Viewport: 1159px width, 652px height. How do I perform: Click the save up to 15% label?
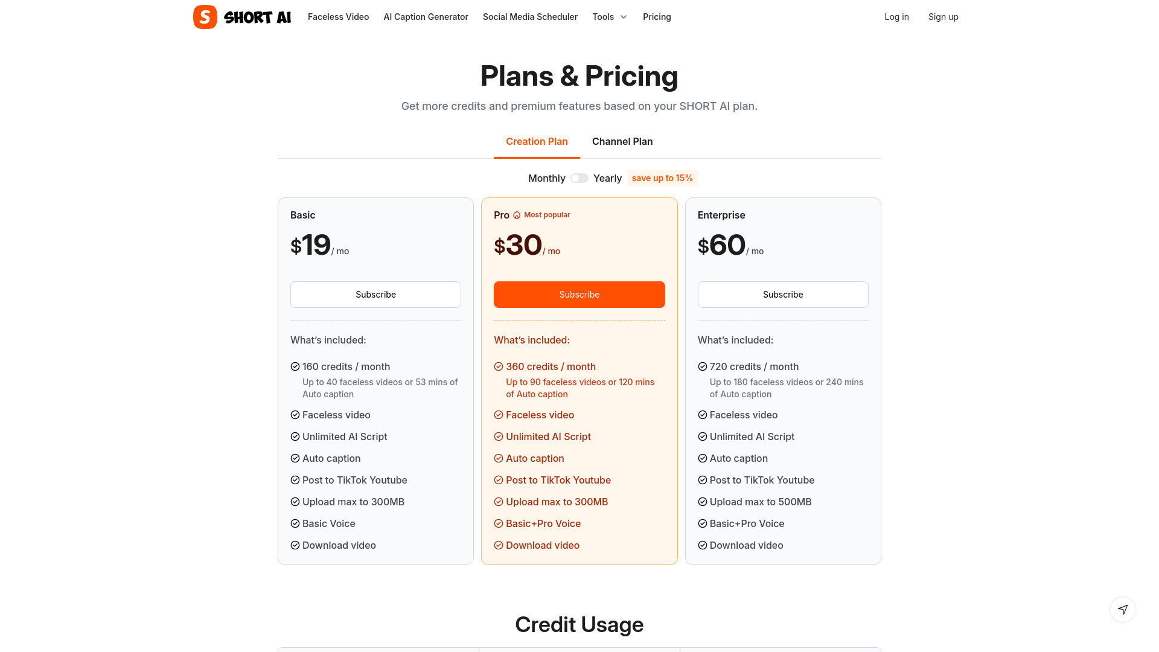click(662, 178)
